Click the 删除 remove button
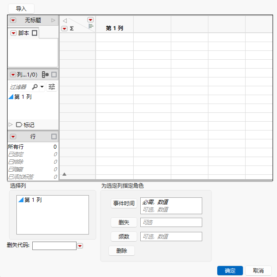The image size is (277, 277). (x=122, y=250)
